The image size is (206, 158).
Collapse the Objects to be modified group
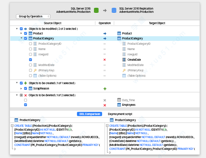tap(17, 28)
